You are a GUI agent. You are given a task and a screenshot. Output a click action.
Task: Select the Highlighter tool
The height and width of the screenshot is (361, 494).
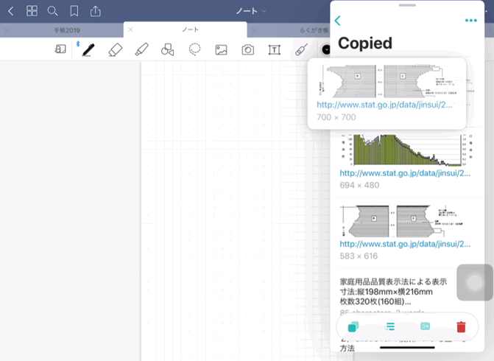point(141,50)
